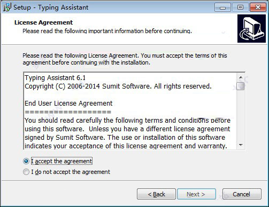This screenshot has height=207, width=269.
Task: Click the license text scroll up arrow
Action: pyautogui.click(x=241, y=77)
